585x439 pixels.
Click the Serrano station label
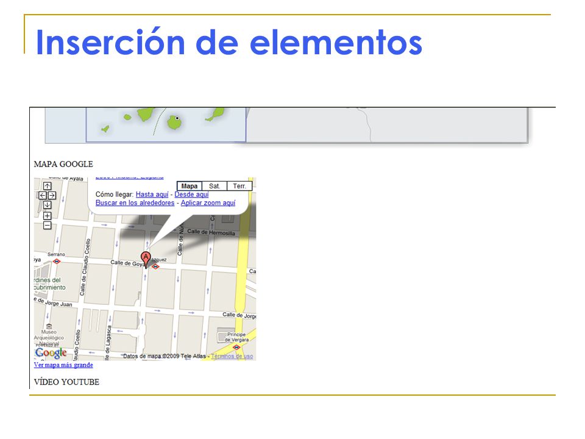point(56,254)
